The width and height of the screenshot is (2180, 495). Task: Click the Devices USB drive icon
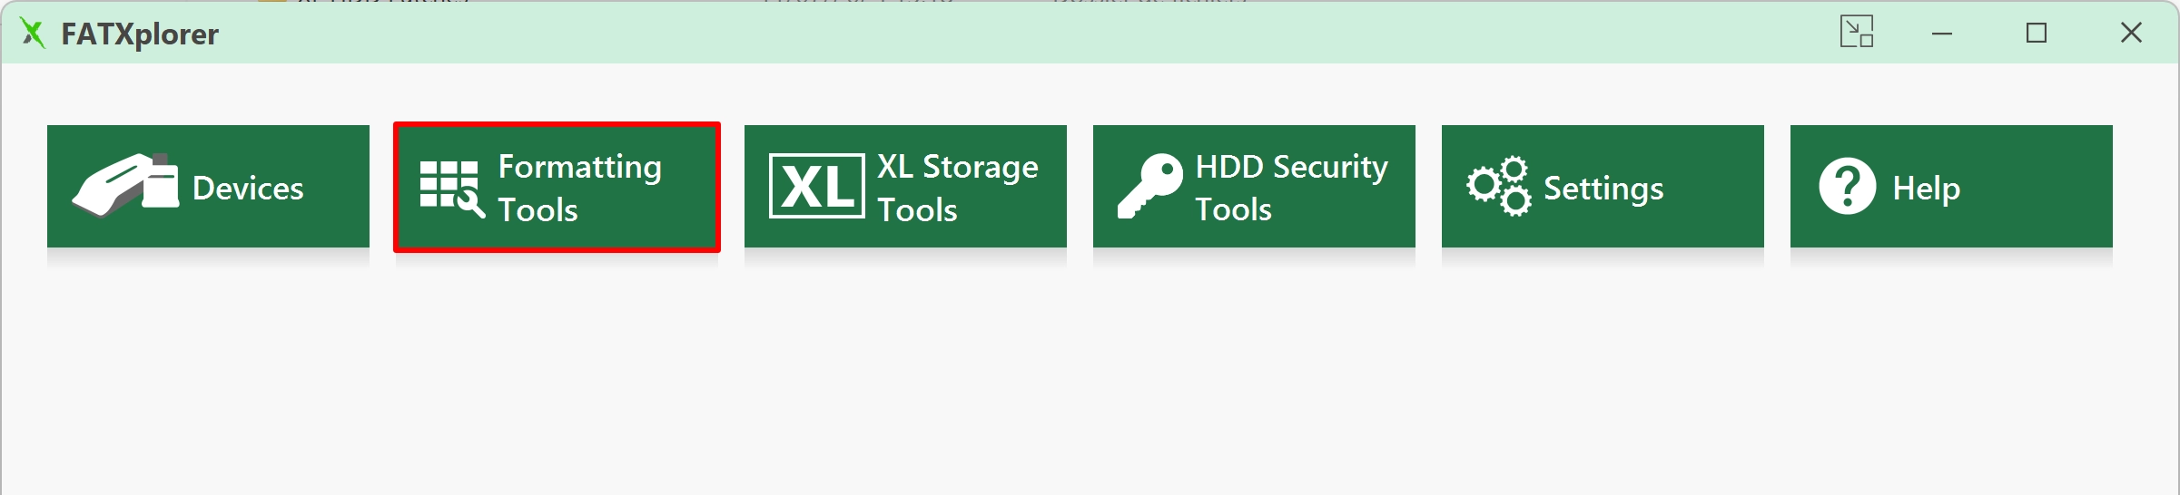[x=125, y=186]
